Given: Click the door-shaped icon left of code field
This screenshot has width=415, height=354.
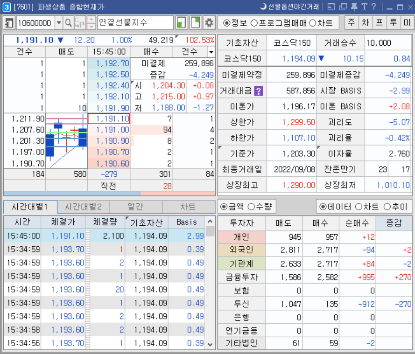Looking at the screenshot, I should point(9,23).
